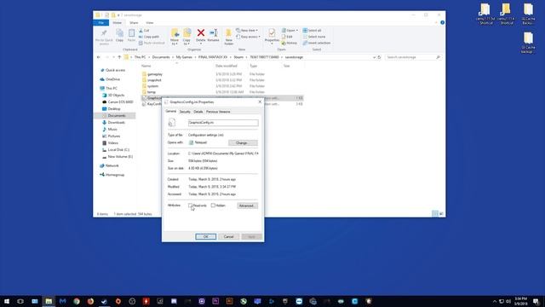The height and width of the screenshot is (307, 545).
Task: Open the Move to dropdown
Action: click(175, 37)
